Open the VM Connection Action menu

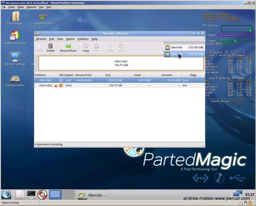11,7
